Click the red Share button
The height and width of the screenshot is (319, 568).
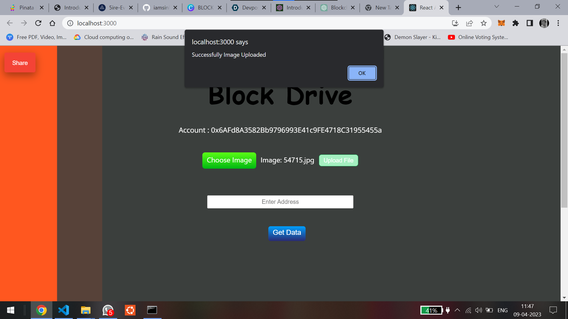20,63
